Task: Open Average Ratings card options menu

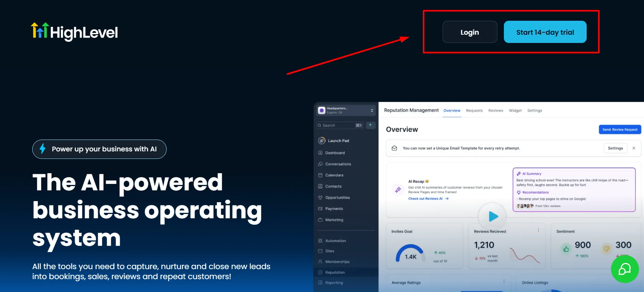Action: pyautogui.click(x=504, y=281)
